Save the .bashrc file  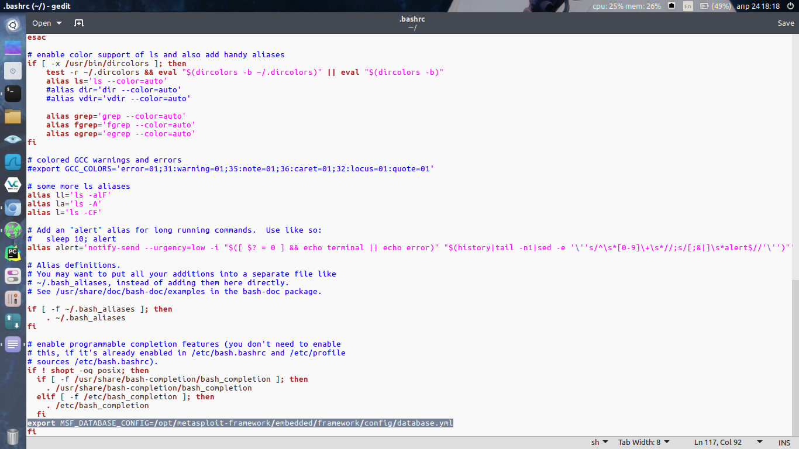(786, 23)
